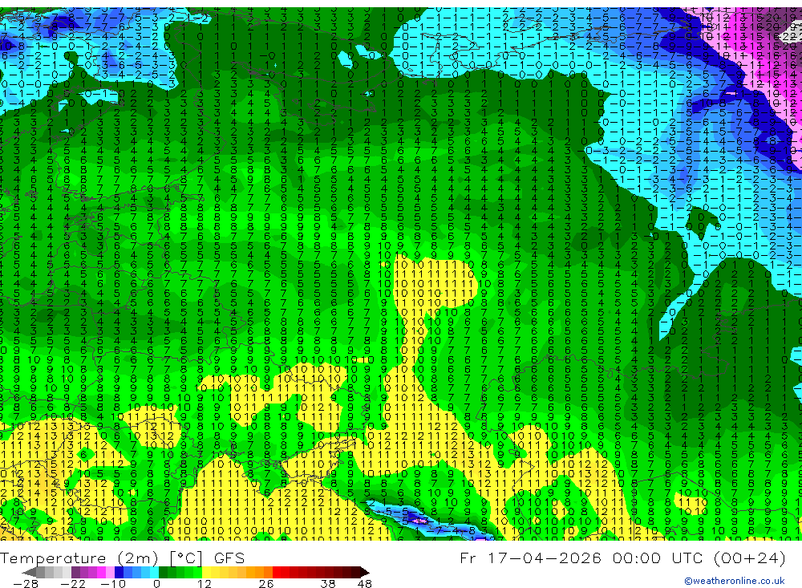Click the cyan legend swatch left of 0
Viewport: 802px width, 588px height.
154,573
